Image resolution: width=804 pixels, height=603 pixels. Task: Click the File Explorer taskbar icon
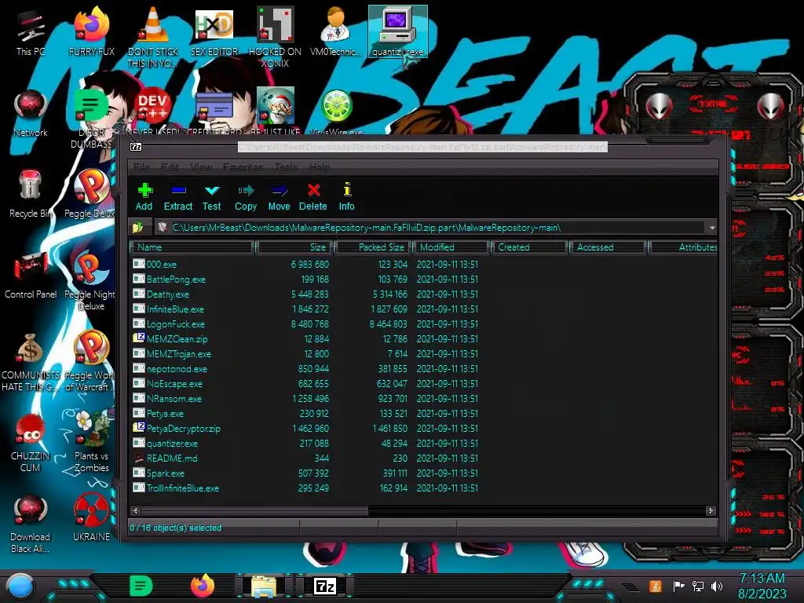tap(264, 586)
